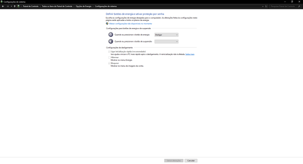The image size is (303, 164).
Task: Go back with the navigation arrow
Action: point(3,6)
